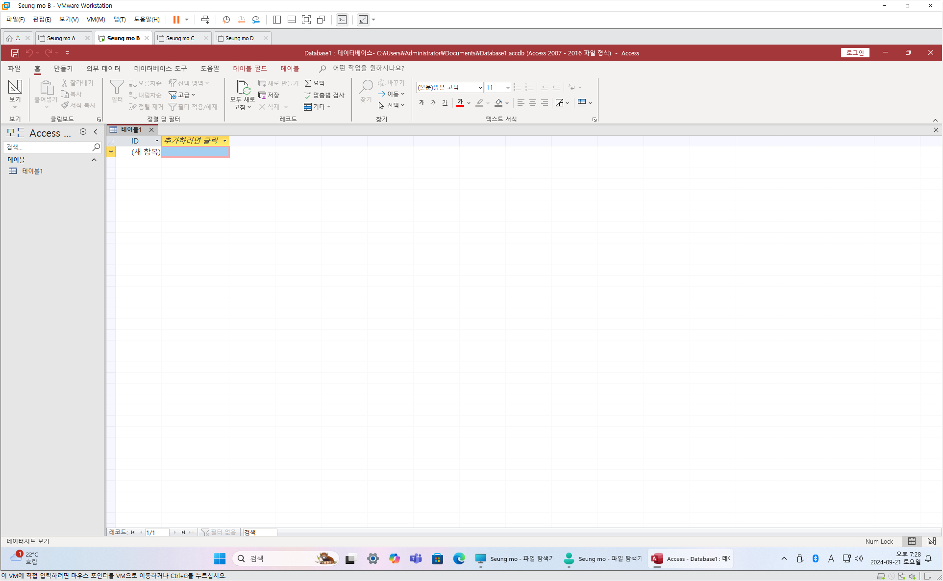
Task: Click the Totals (요약) sigma icon
Action: tap(308, 83)
